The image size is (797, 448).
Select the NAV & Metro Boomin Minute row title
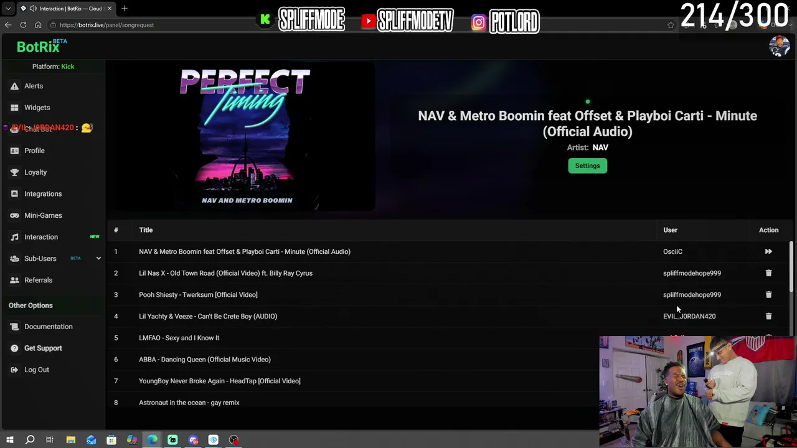click(245, 251)
